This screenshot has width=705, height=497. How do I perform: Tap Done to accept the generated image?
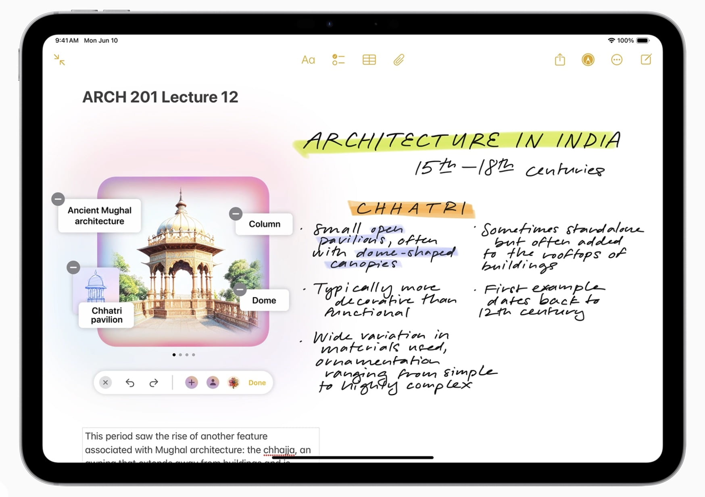tap(257, 382)
